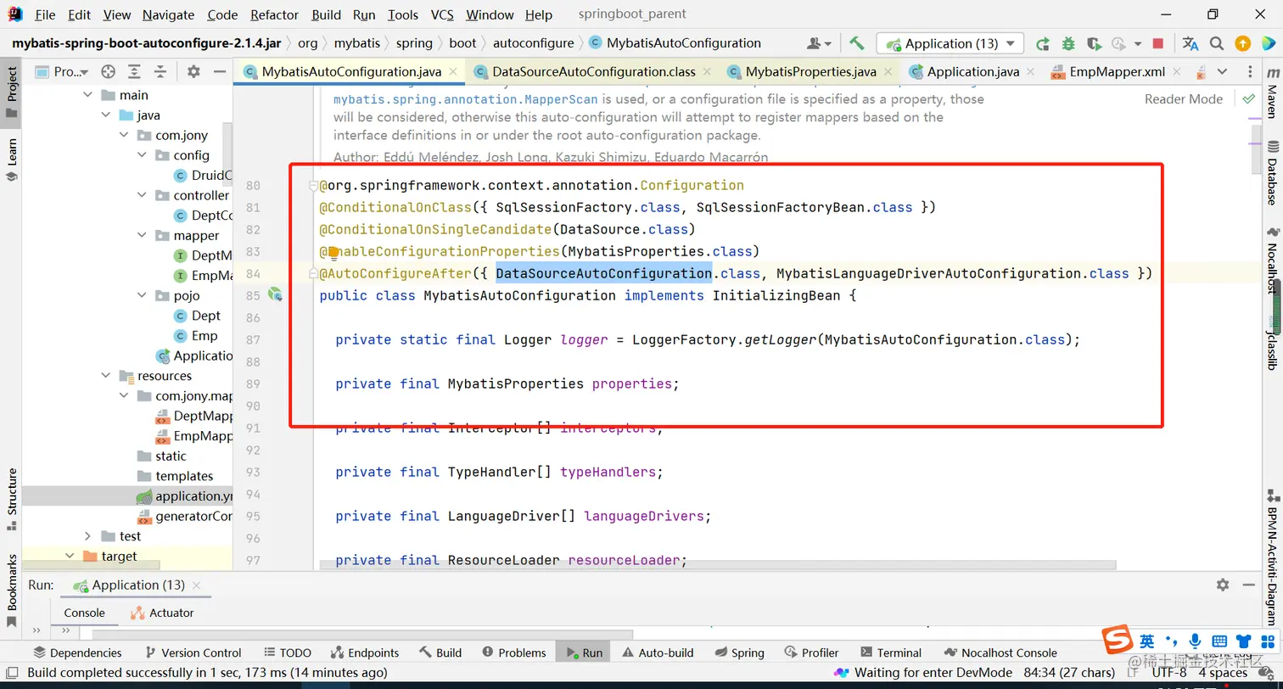The width and height of the screenshot is (1283, 689).
Task: Click the Reader Mode toggle
Action: [1184, 99]
